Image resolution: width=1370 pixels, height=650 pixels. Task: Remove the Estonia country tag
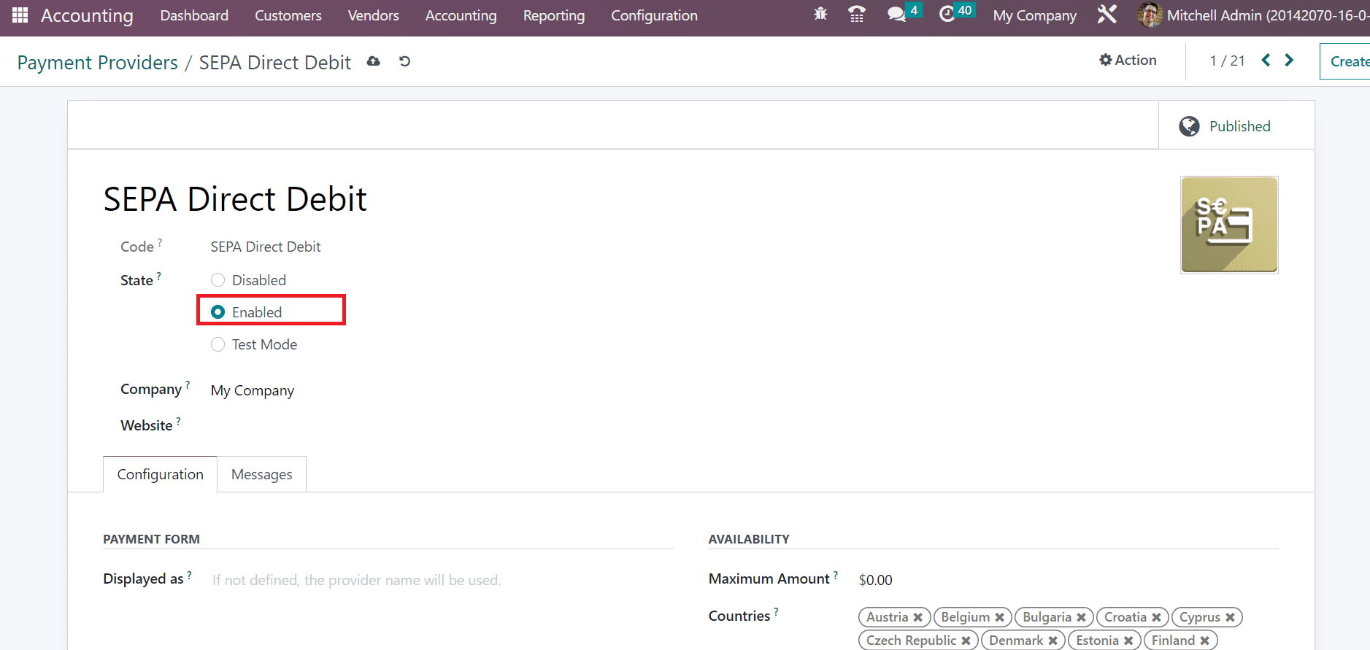pos(1128,641)
